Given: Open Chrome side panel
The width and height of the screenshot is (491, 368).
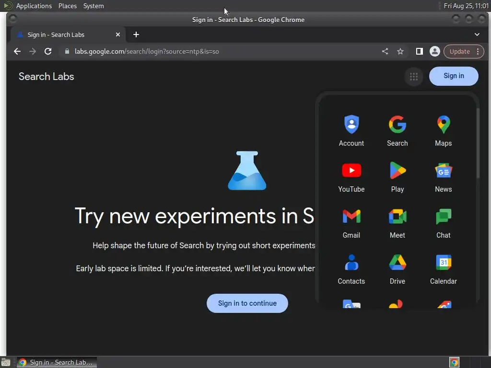Looking at the screenshot, I should pos(419,51).
